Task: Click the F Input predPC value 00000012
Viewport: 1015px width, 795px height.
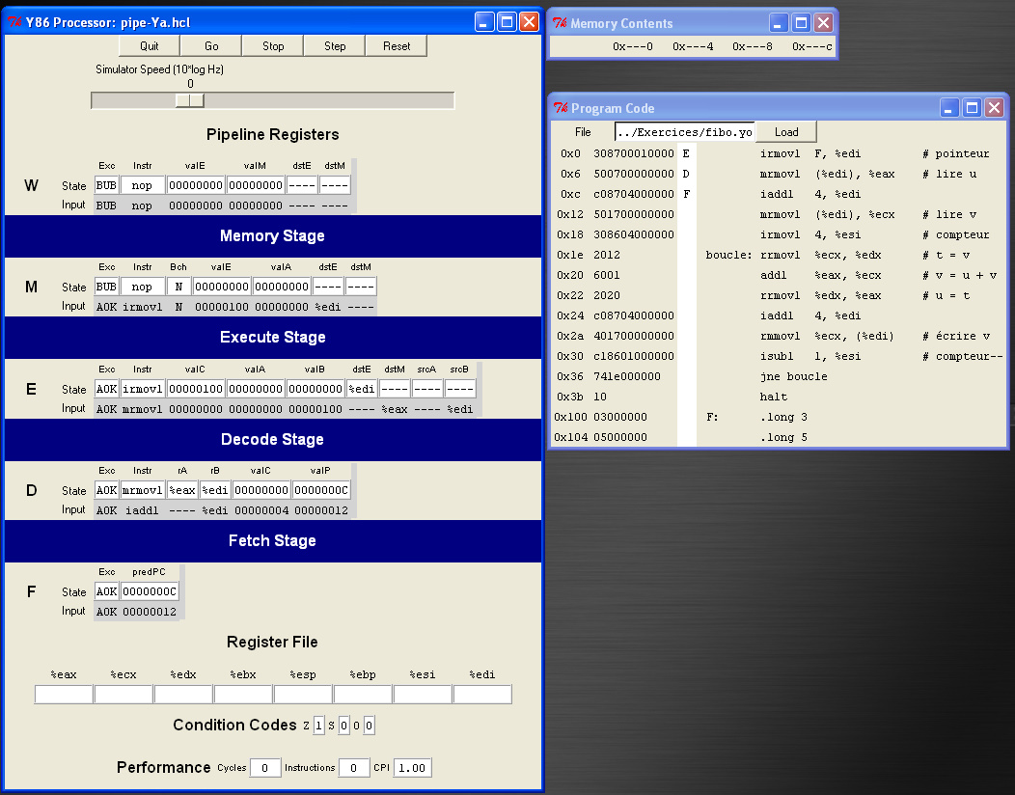Action: click(150, 612)
